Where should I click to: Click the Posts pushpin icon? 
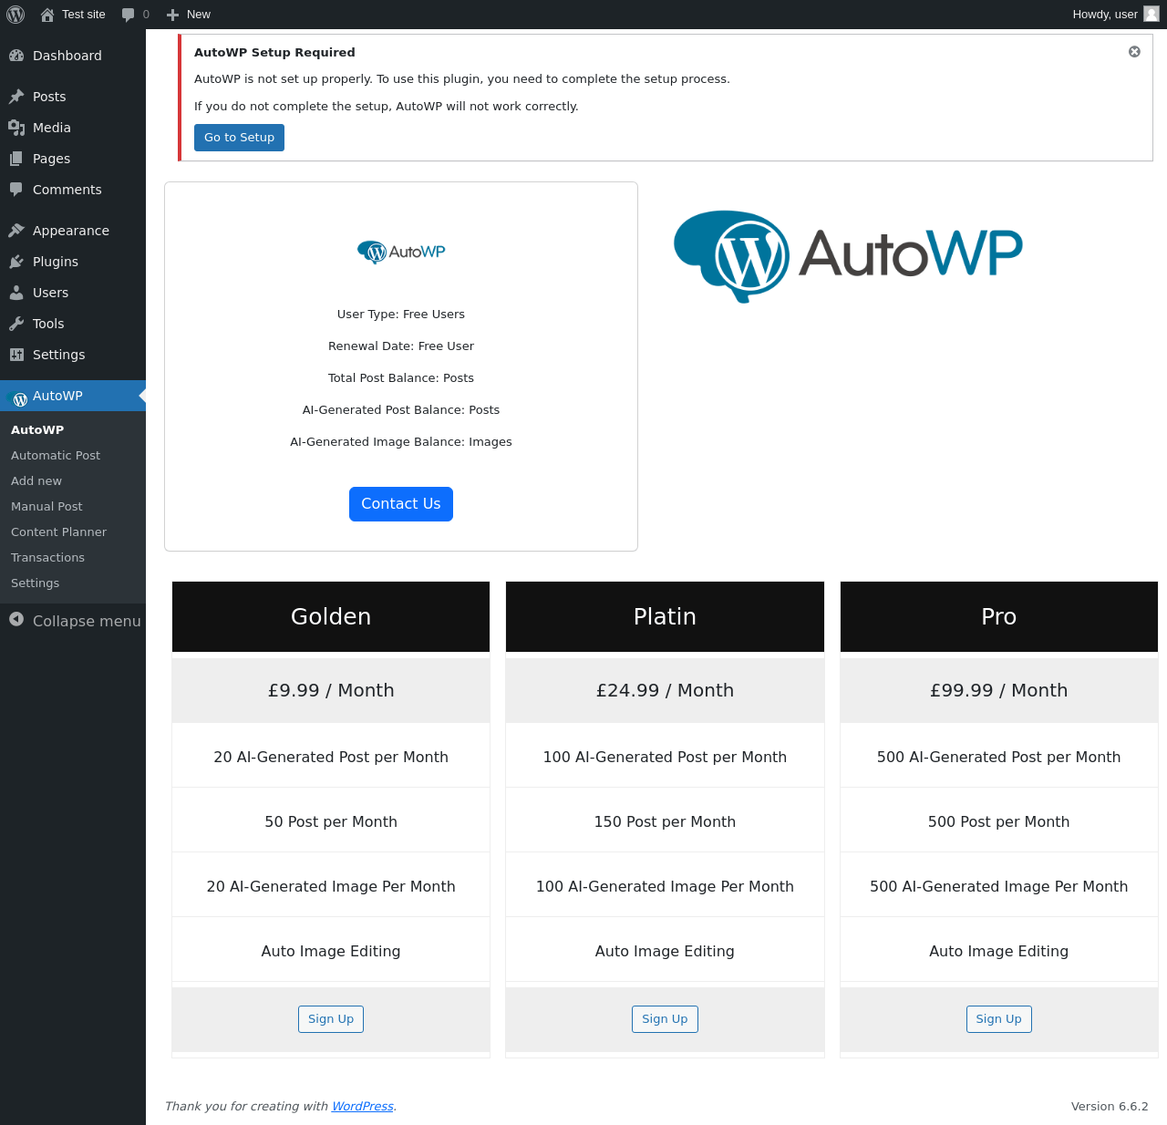16,97
